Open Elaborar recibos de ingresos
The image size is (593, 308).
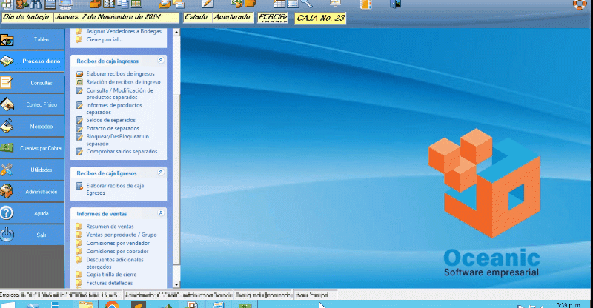(119, 74)
